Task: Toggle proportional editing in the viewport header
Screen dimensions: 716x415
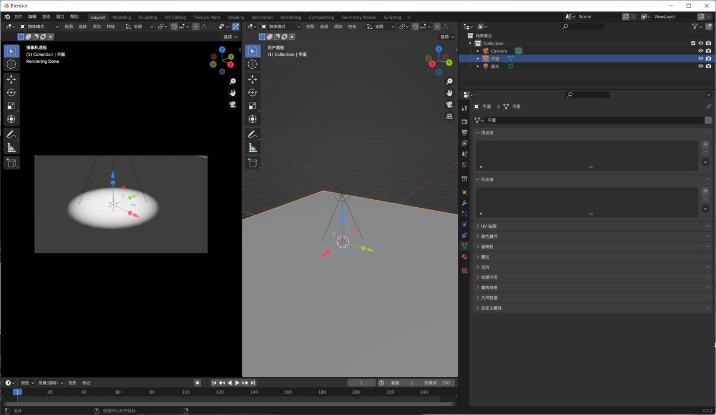Action: coord(437,27)
